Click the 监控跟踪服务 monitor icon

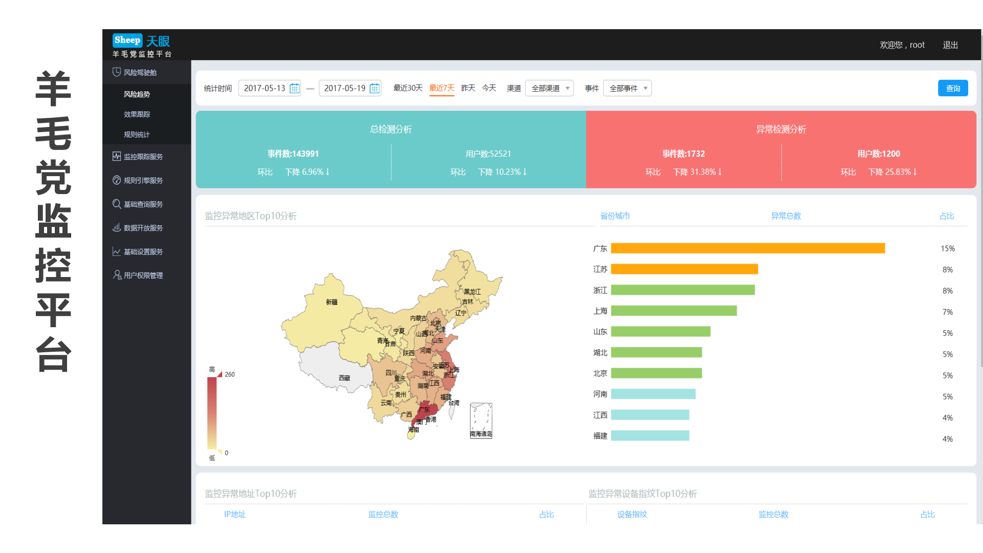(117, 156)
